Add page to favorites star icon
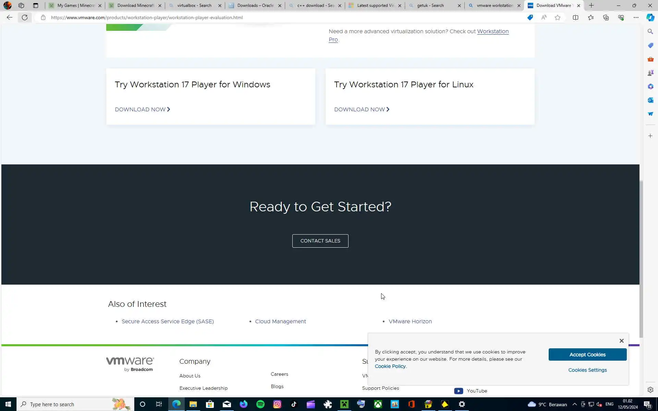Viewport: 658px width, 411px height. tap(558, 17)
